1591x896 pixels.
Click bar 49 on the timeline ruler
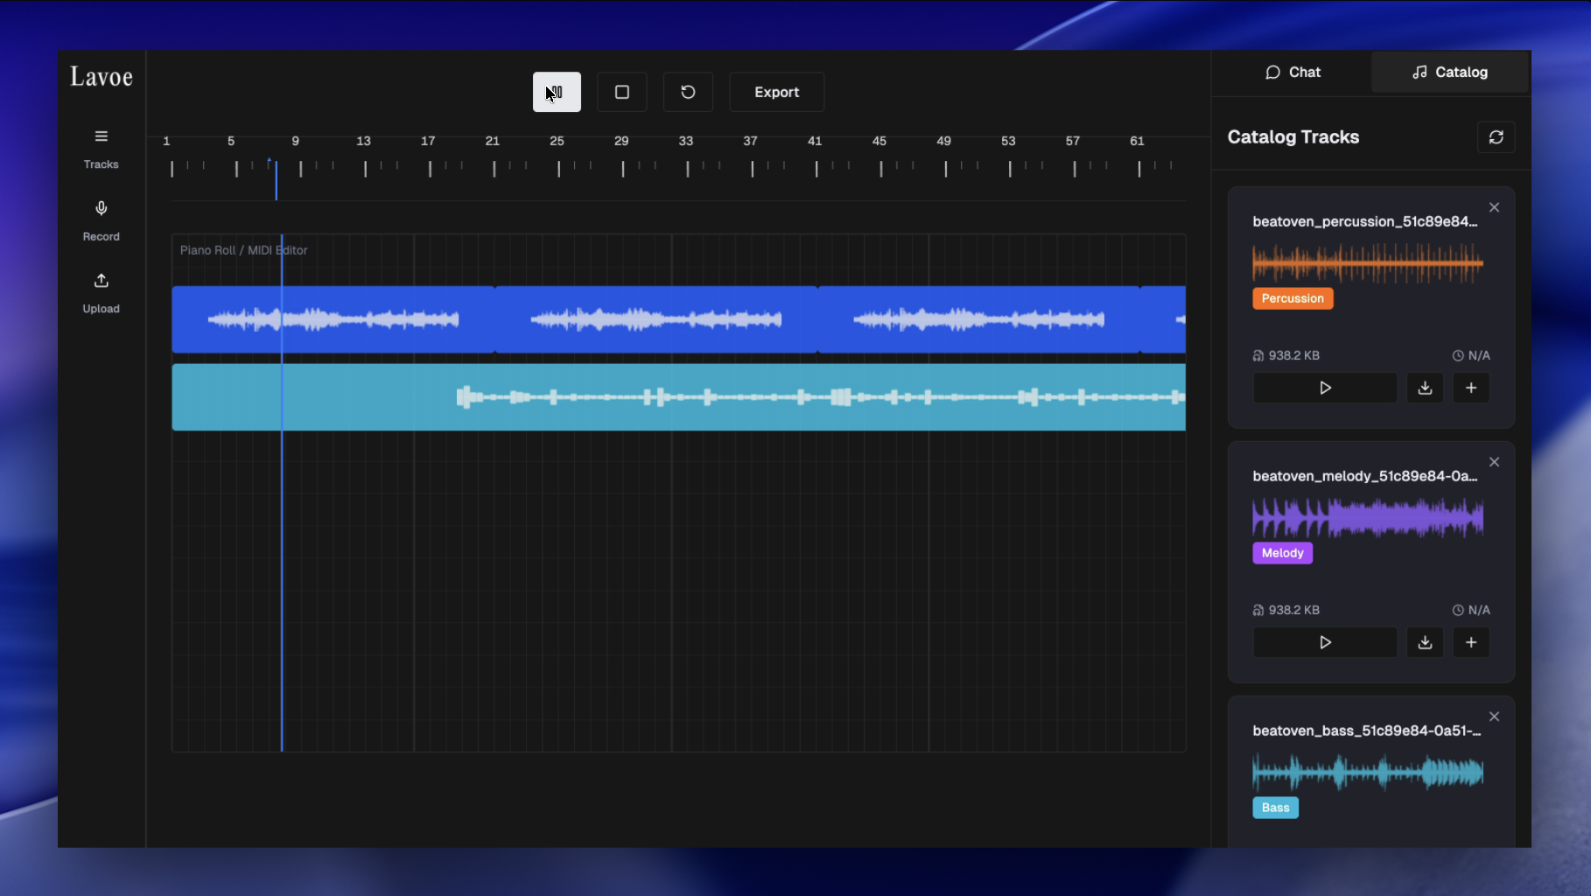[x=943, y=141]
